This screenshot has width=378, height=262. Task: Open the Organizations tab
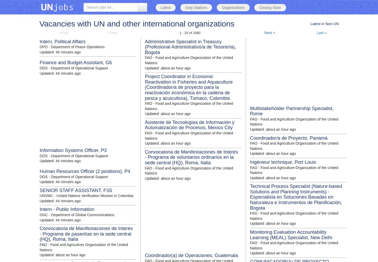(x=233, y=8)
